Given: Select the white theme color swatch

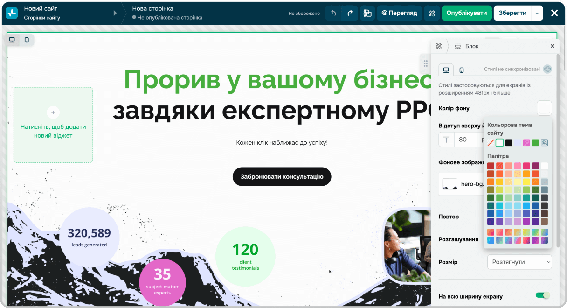Looking at the screenshot, I should [x=499, y=143].
